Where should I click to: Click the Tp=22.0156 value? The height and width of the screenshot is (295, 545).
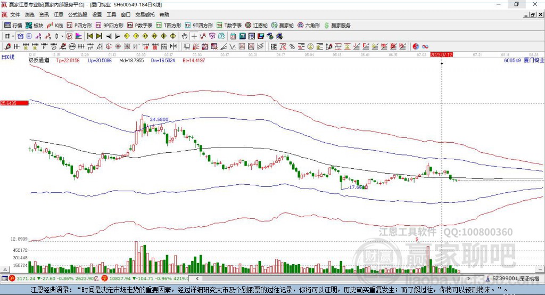tap(68, 60)
